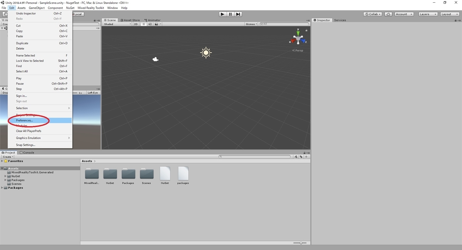Click the Local pivot rotation button
The image size is (462, 250).
coord(77,14)
